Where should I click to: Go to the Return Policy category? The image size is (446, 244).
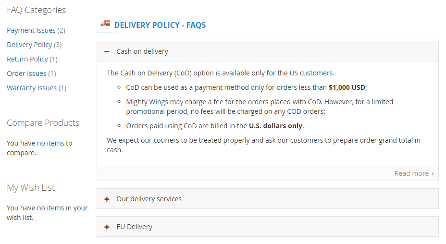[x=27, y=59]
